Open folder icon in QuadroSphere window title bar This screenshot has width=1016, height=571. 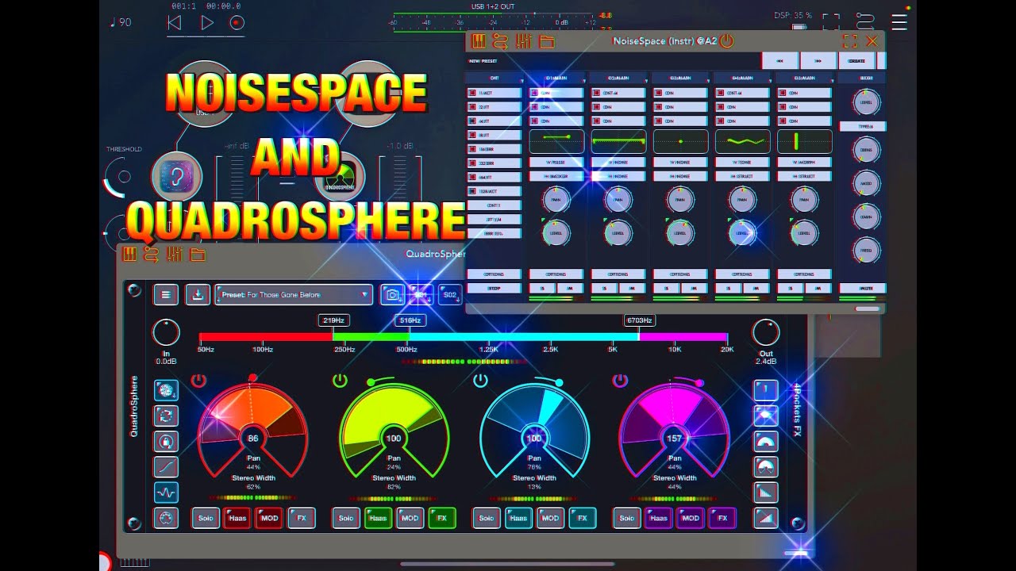198,254
